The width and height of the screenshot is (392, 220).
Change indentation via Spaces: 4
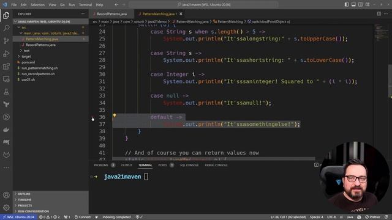[317, 217]
